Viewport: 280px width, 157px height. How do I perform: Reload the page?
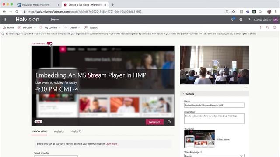point(17,12)
